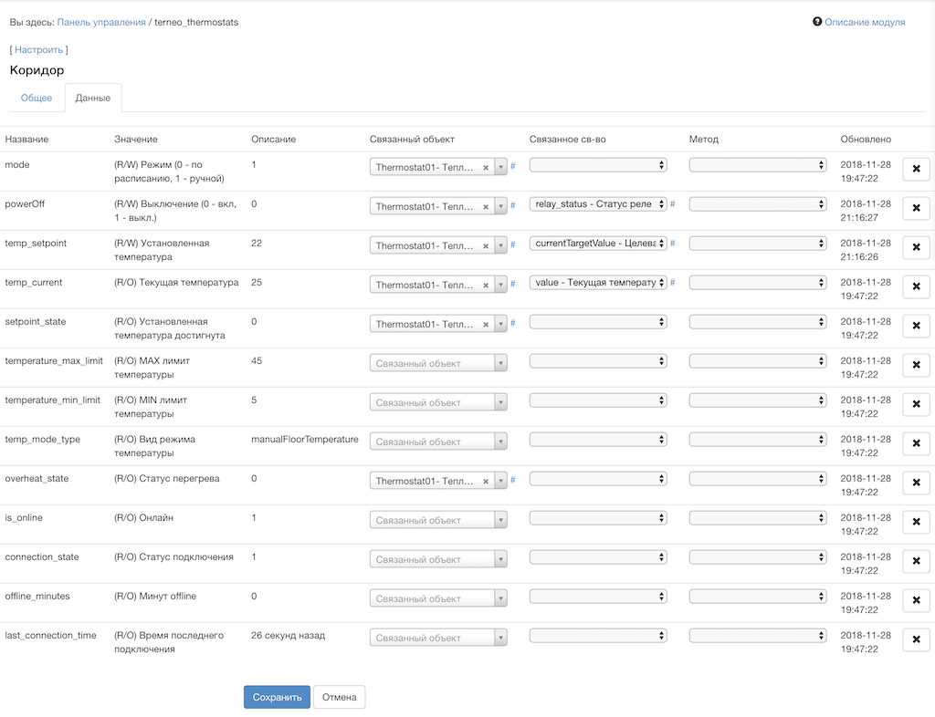Remove the temp_current row using X button
Viewport: 935px width, 717px height.
pos(916,286)
